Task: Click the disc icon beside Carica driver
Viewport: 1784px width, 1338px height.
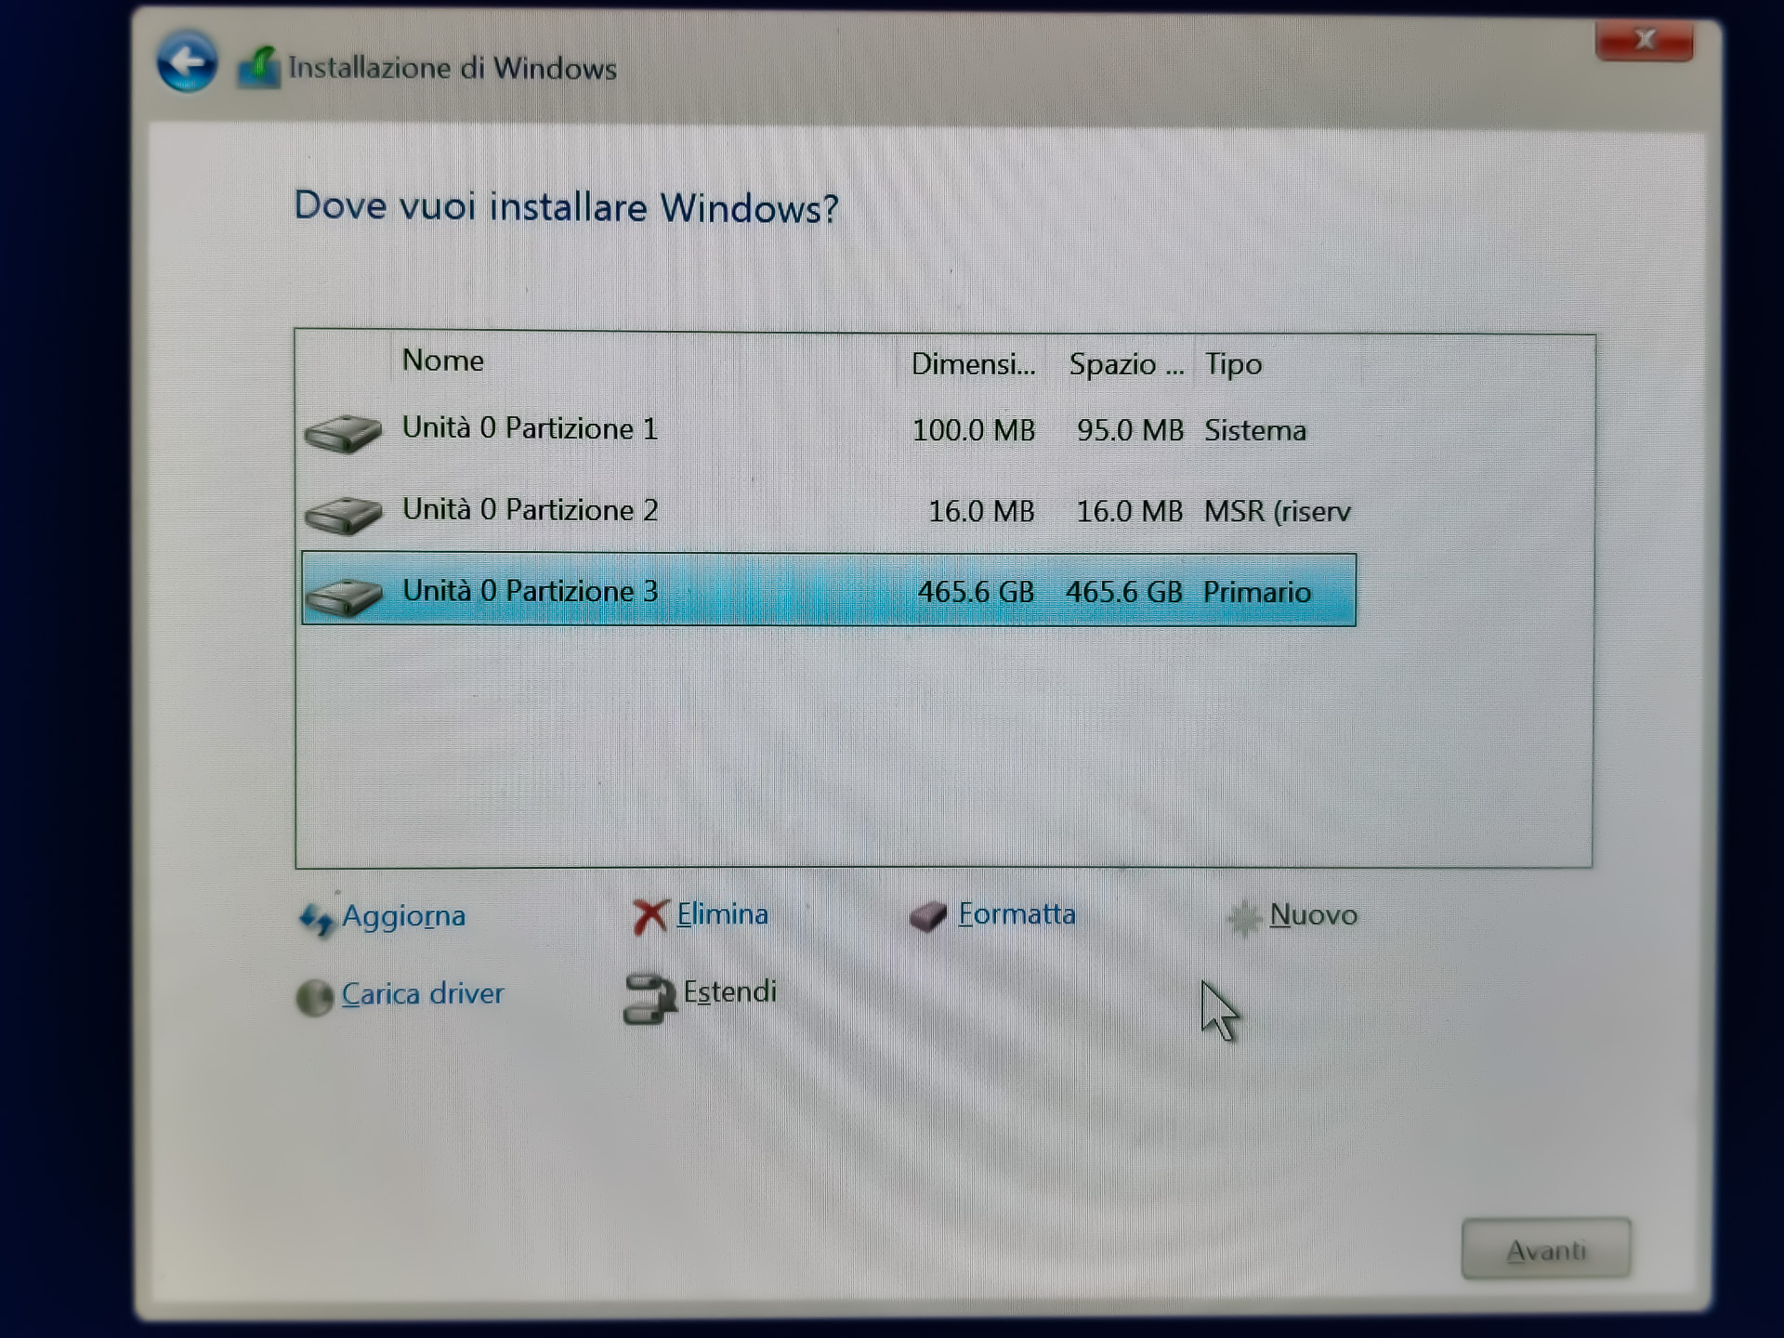Action: pos(314,998)
